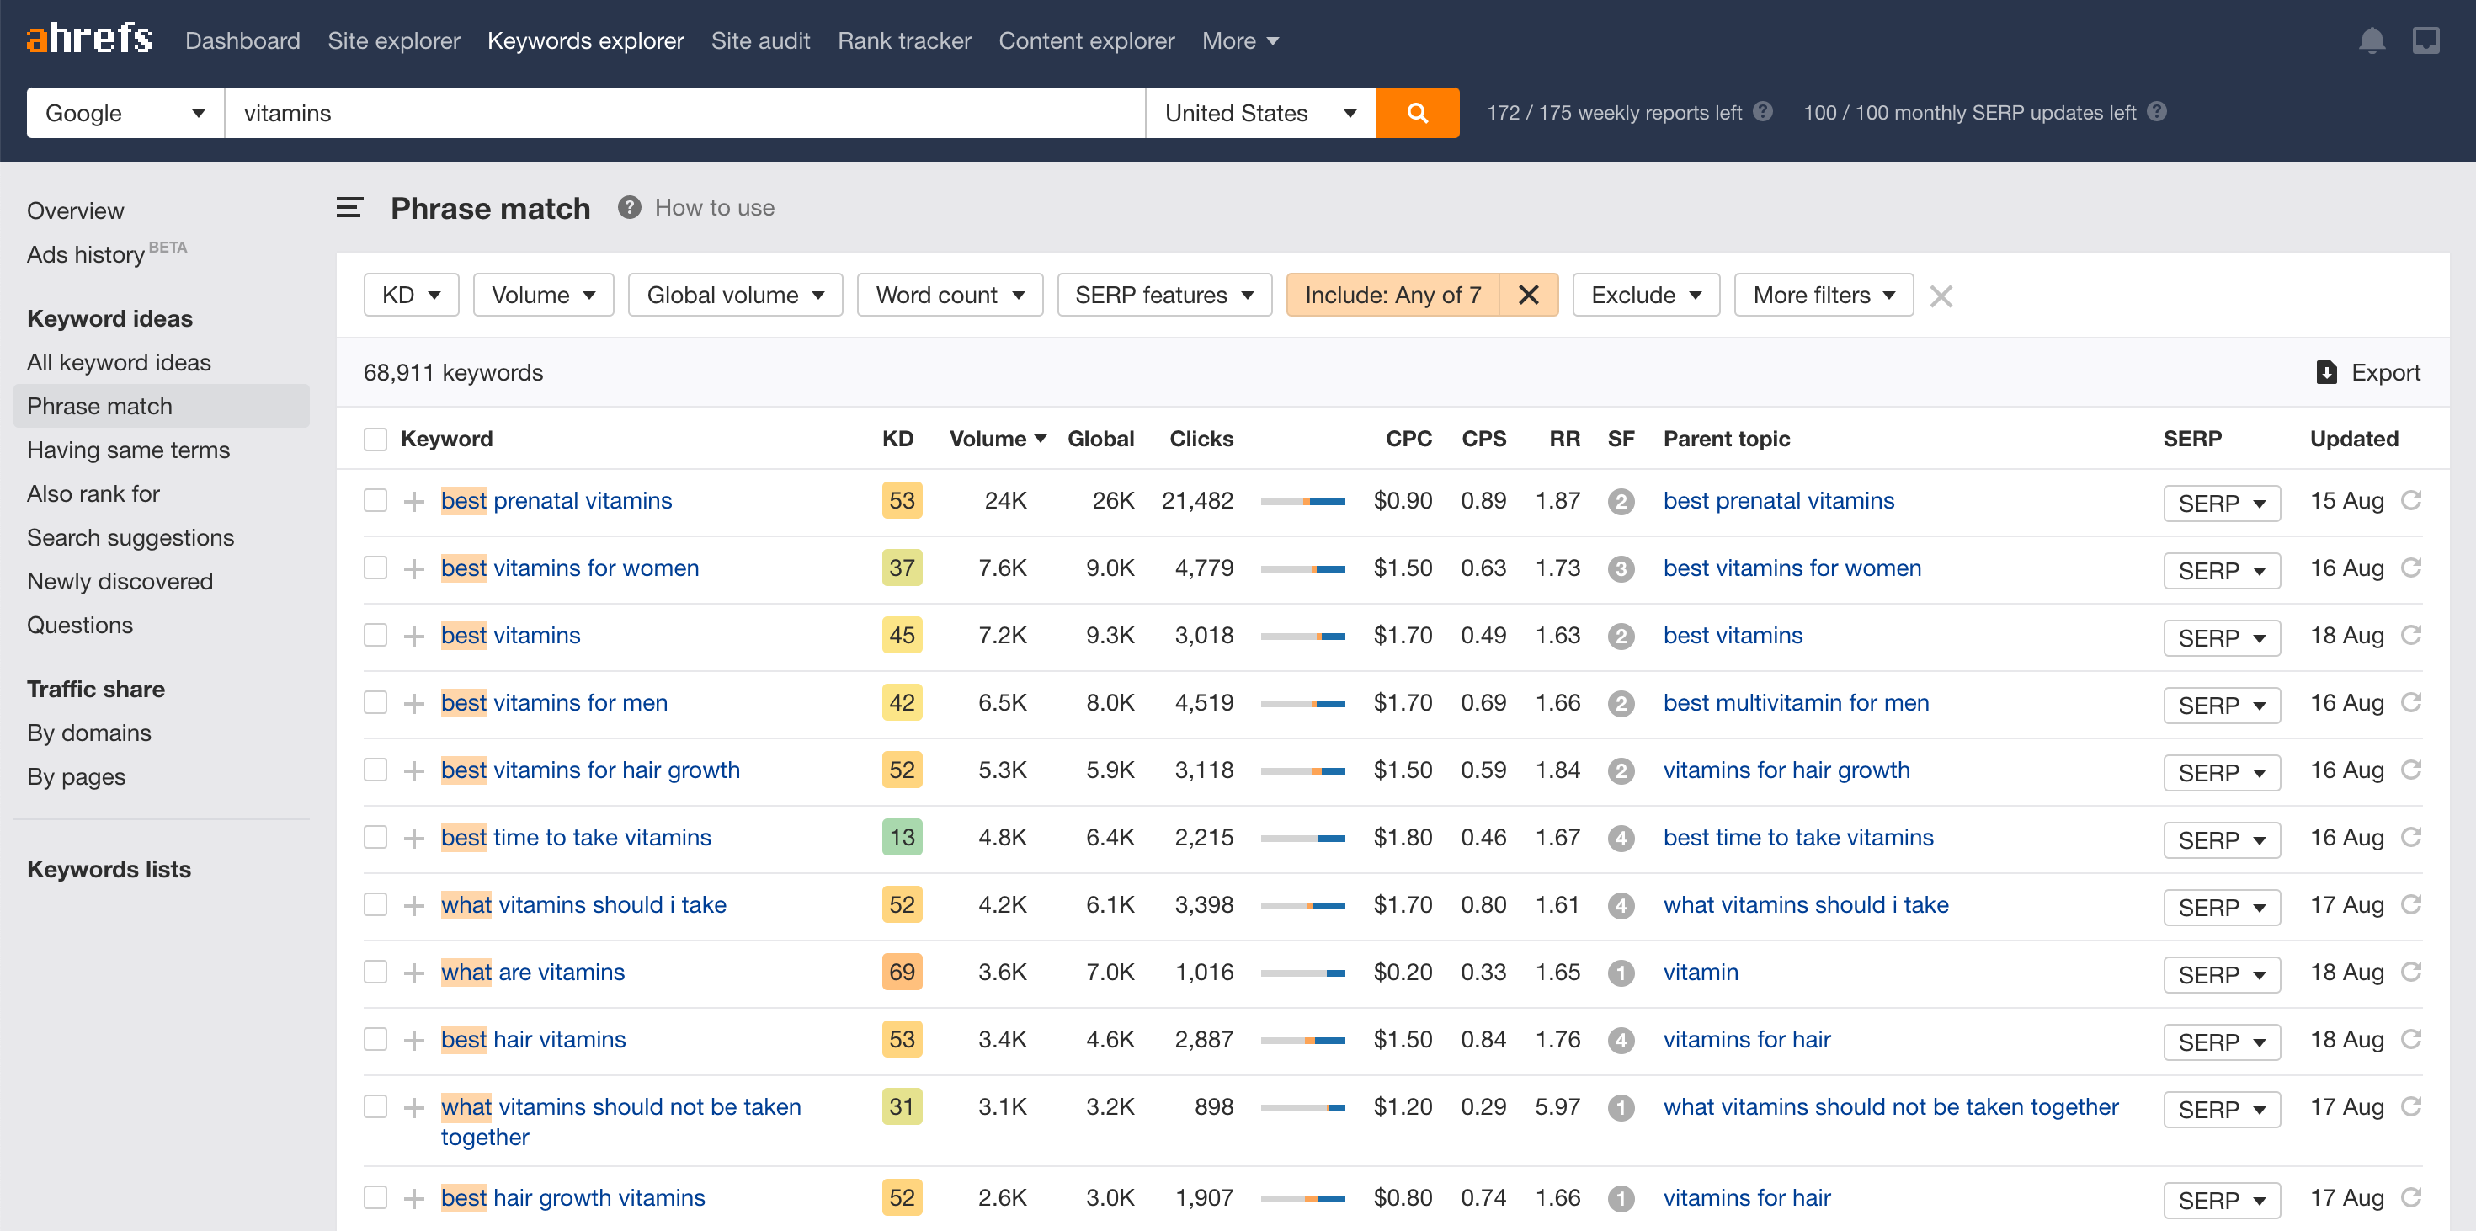
Task: Open the KD filter dropdown
Action: [411, 295]
